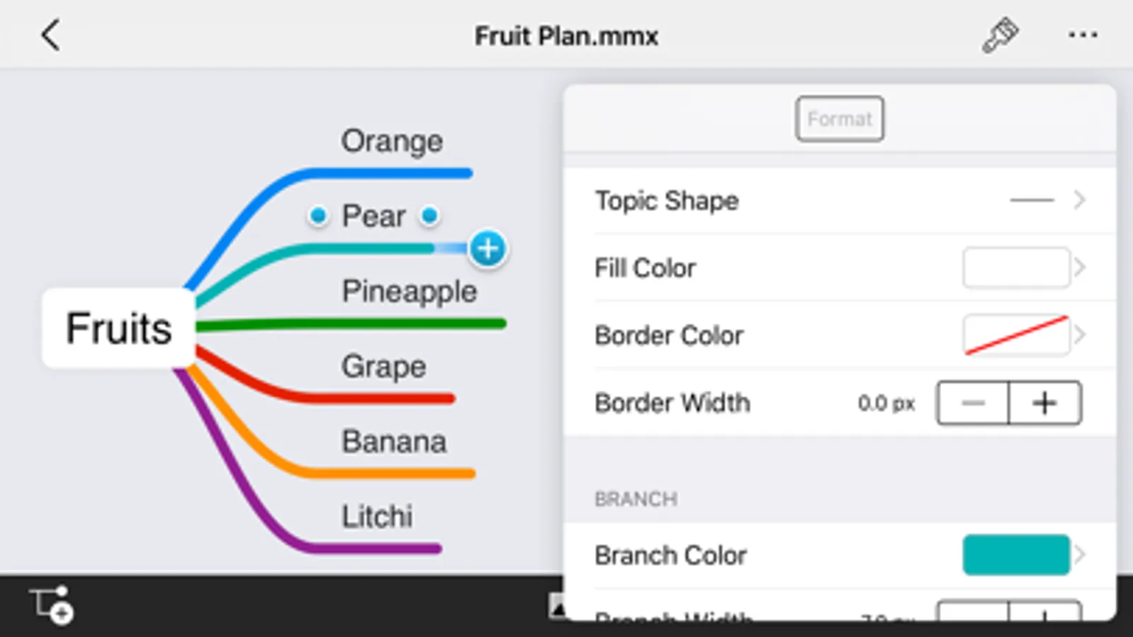Select the Orange topic
Screen dimensions: 1133x637
[x=392, y=141]
